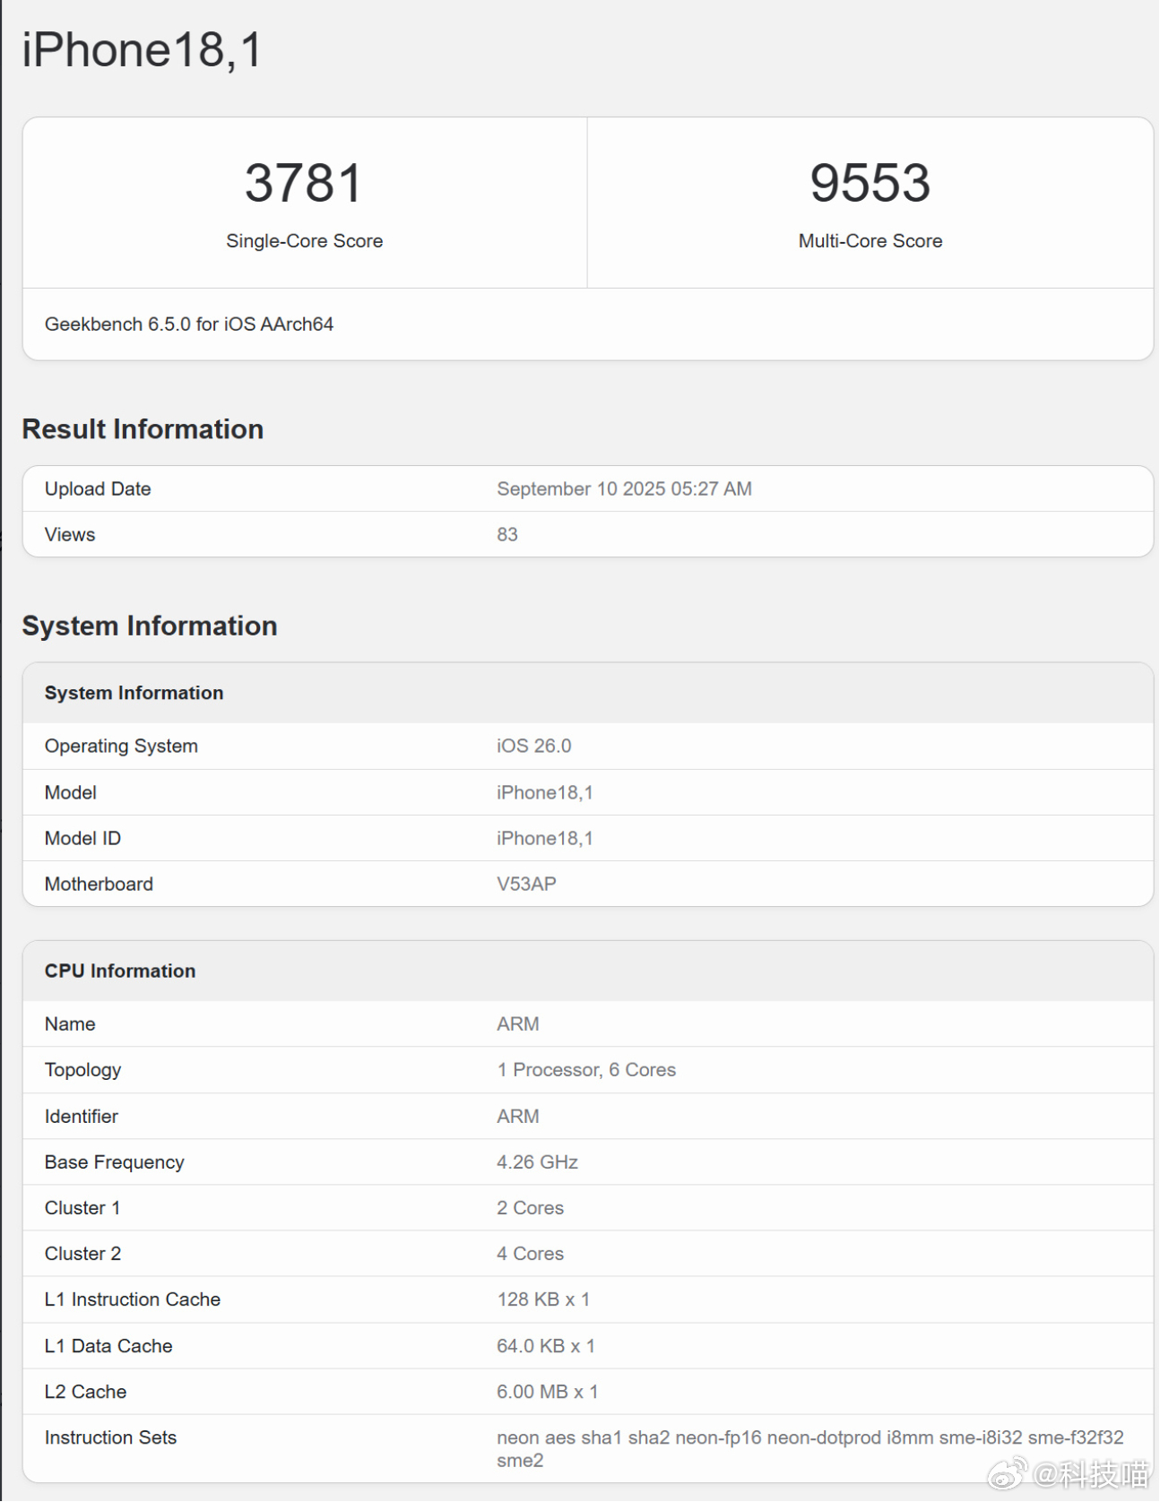Click the L1 Data Cache label
This screenshot has height=1502, width=1160.
[x=108, y=1346]
